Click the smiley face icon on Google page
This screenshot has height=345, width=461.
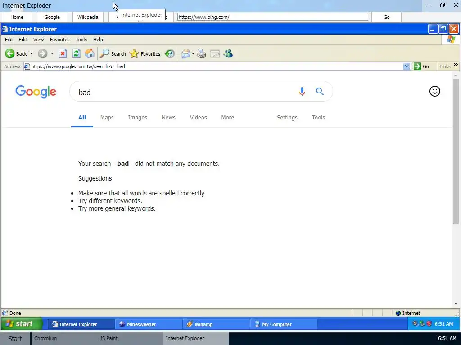(x=435, y=91)
